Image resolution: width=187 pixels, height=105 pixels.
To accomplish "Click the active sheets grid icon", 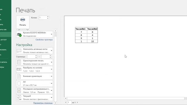I will pos(19,50).
